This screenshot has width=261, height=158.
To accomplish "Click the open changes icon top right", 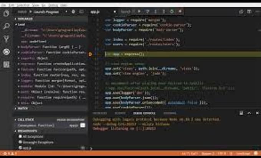I will tap(241, 12).
